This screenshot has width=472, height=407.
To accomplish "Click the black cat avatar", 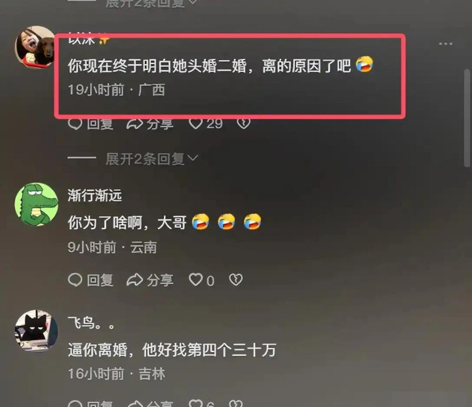I will [x=37, y=331].
